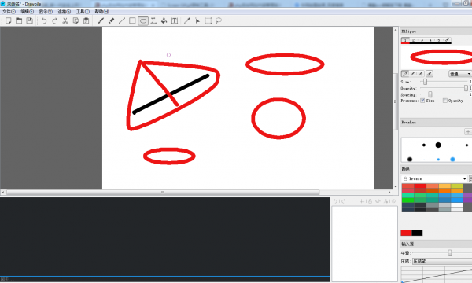Select the Ellipse tool
Image resolution: width=472 pixels, height=283 pixels.
[143, 20]
